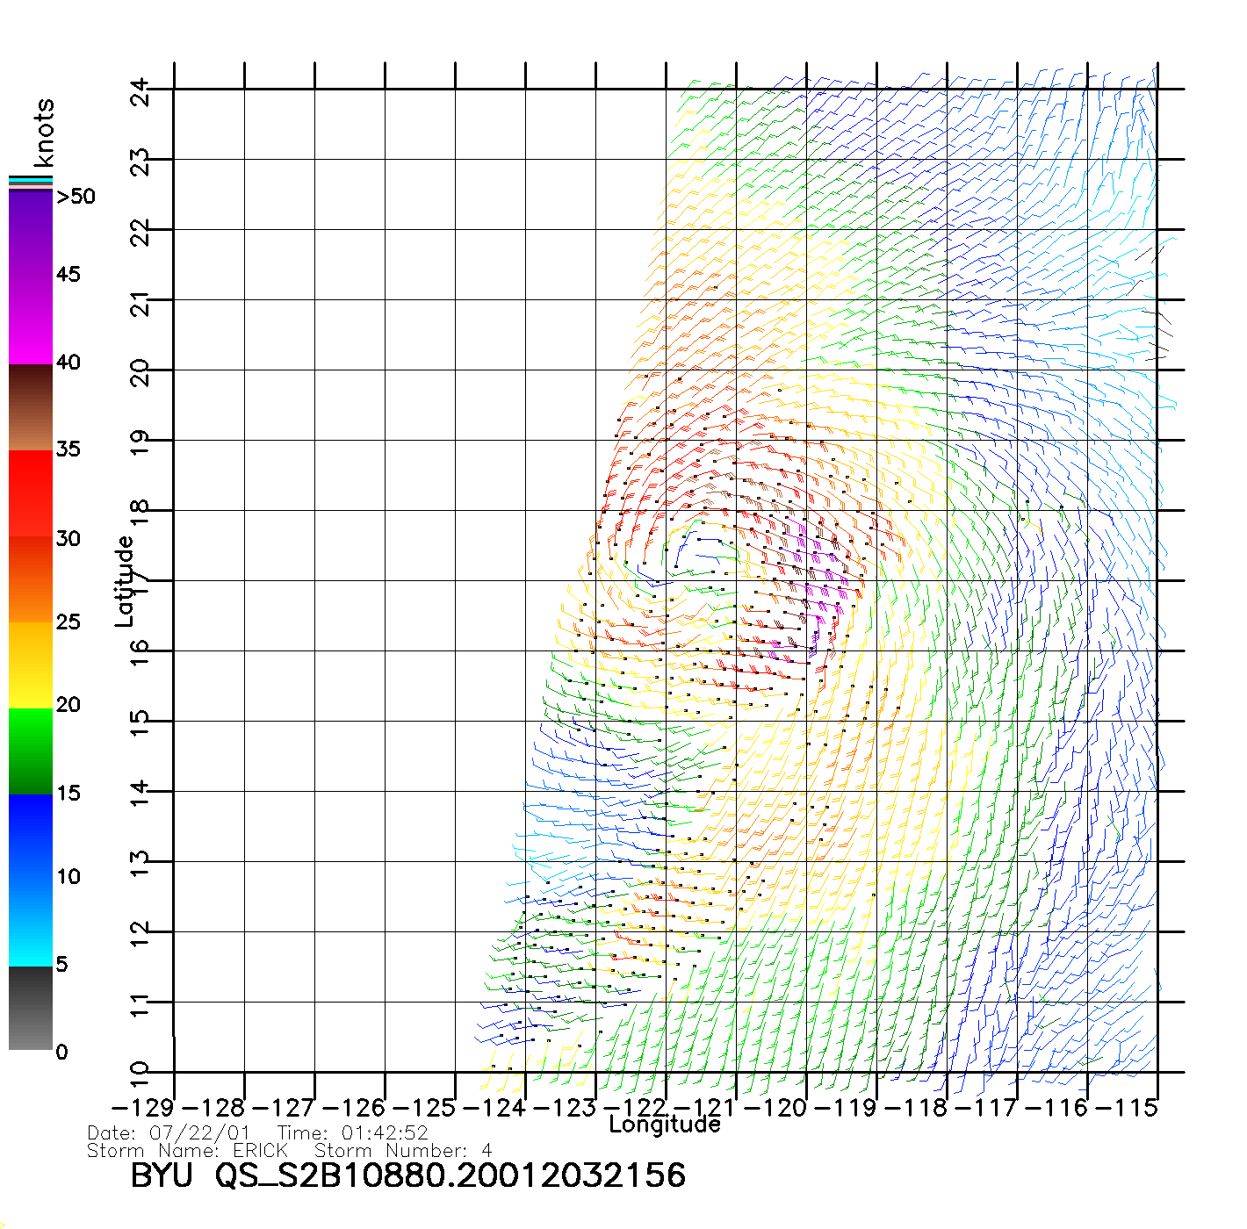Click the 'Storm Name: ERICK' text
Image resolution: width=1247 pixels, height=1229 pixels.
point(188,1151)
